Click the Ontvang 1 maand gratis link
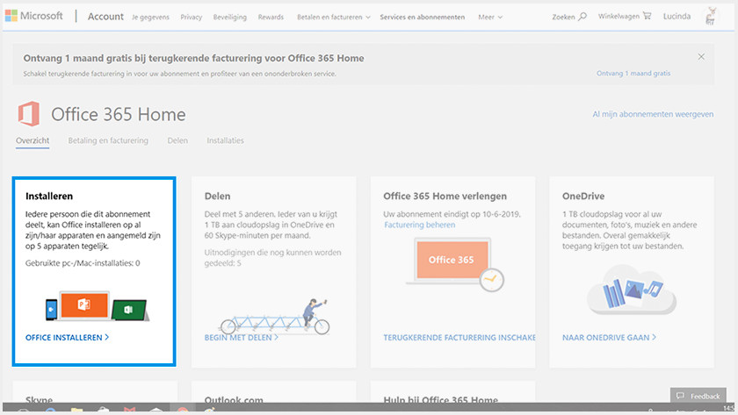Viewport: 738px width, 415px height. 633,74
